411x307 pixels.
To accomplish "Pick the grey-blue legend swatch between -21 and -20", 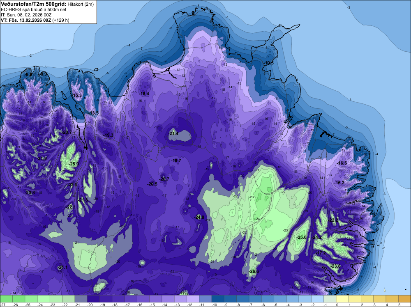I will point(81,299).
